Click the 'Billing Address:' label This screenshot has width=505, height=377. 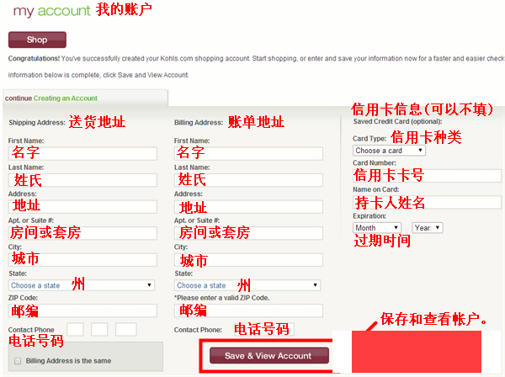[x=199, y=123]
